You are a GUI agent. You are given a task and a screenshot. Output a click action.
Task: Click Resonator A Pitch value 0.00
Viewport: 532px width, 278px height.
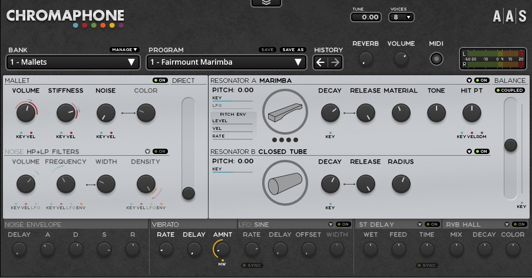pyautogui.click(x=246, y=90)
